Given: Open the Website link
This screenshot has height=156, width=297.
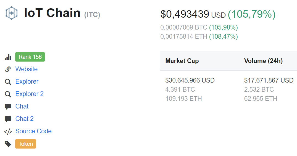Looking at the screenshot, I should coord(27,69).
